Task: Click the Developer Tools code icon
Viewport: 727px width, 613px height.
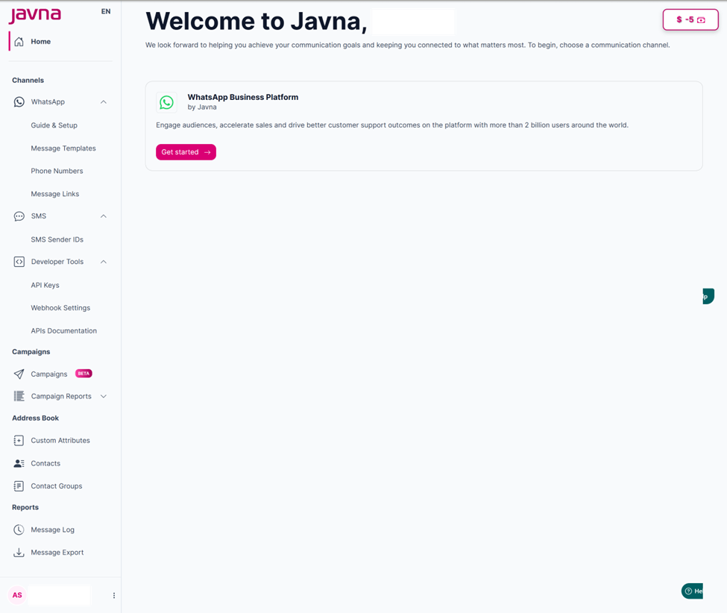Action: tap(19, 262)
